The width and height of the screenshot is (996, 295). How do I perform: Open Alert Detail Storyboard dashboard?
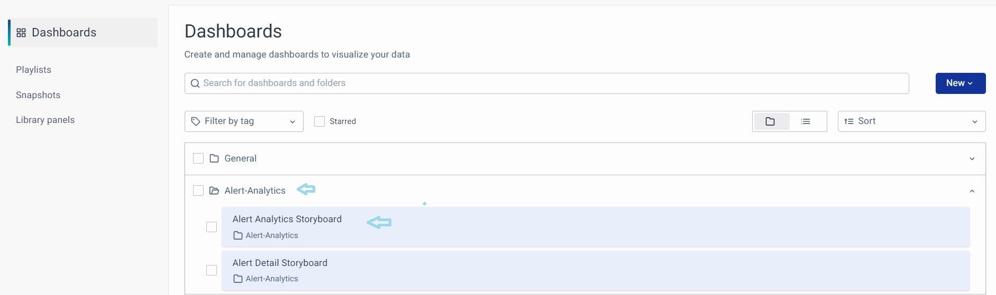point(280,263)
